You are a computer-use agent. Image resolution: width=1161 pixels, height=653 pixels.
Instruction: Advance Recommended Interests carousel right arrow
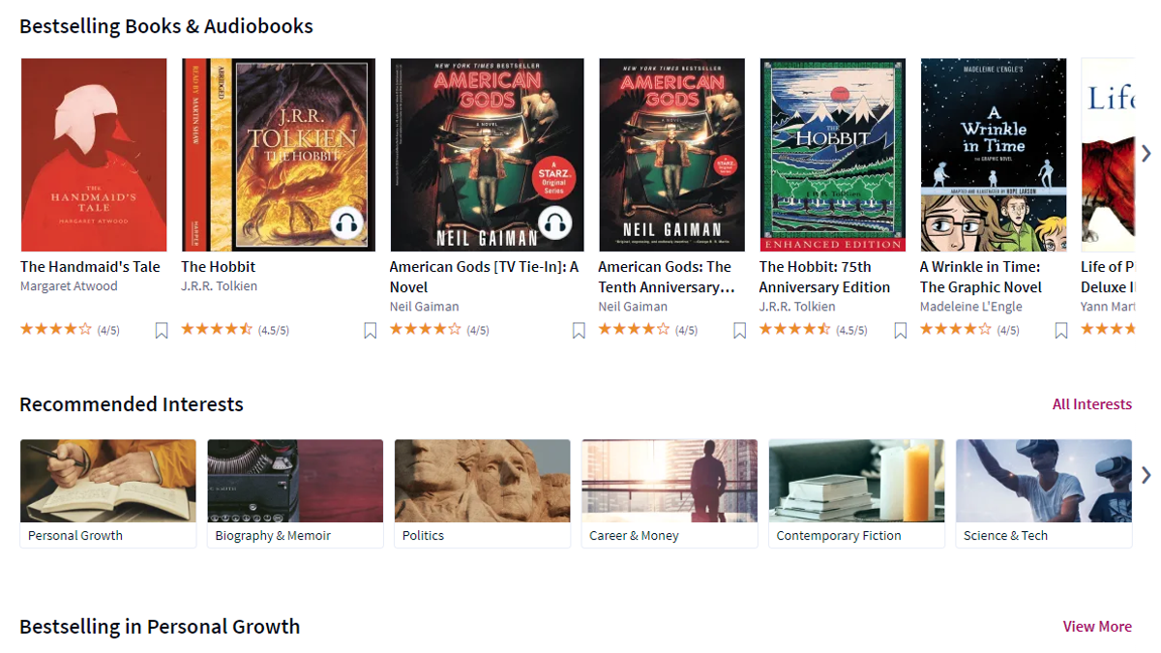(1146, 475)
